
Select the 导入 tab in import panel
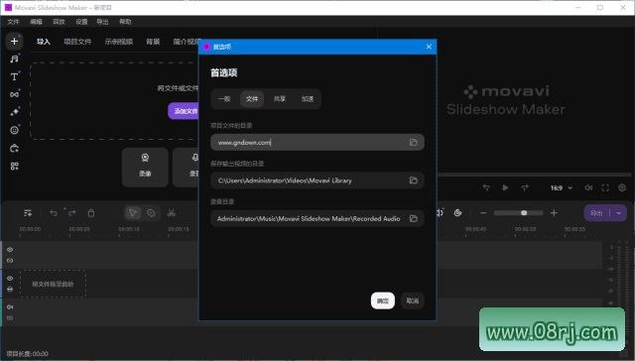tap(44, 42)
